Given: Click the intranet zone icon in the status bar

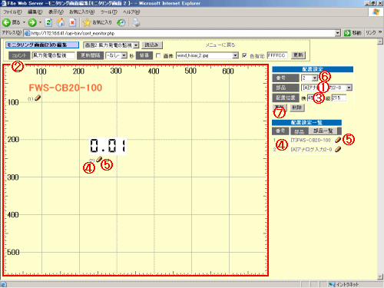Looking at the screenshot, I should tap(332, 284).
